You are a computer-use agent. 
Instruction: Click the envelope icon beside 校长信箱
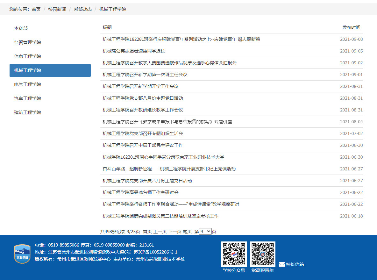point(282,264)
